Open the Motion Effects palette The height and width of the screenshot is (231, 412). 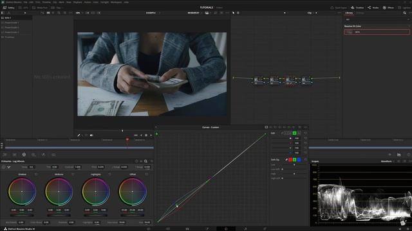click(53, 155)
